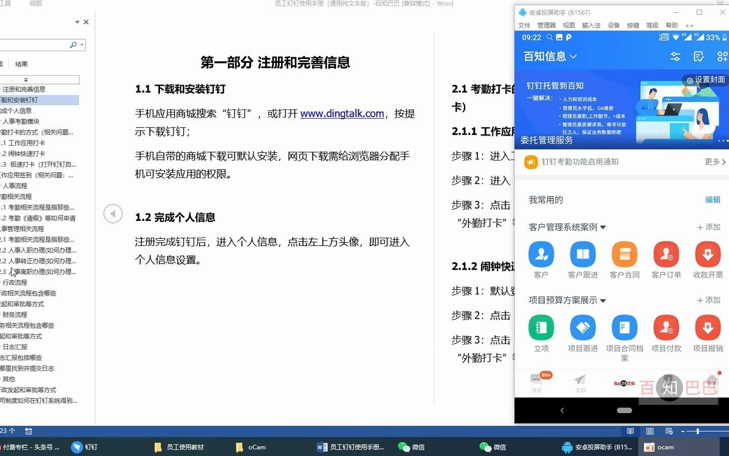Image resolution: width=729 pixels, height=456 pixels.
Task: Open 视图 menu in 安卓投屏助手
Action: [x=569, y=25]
